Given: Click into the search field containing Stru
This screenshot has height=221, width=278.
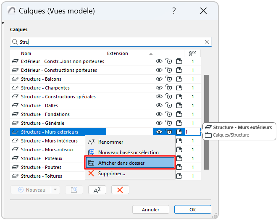Looking at the screenshot, I should [111, 42].
